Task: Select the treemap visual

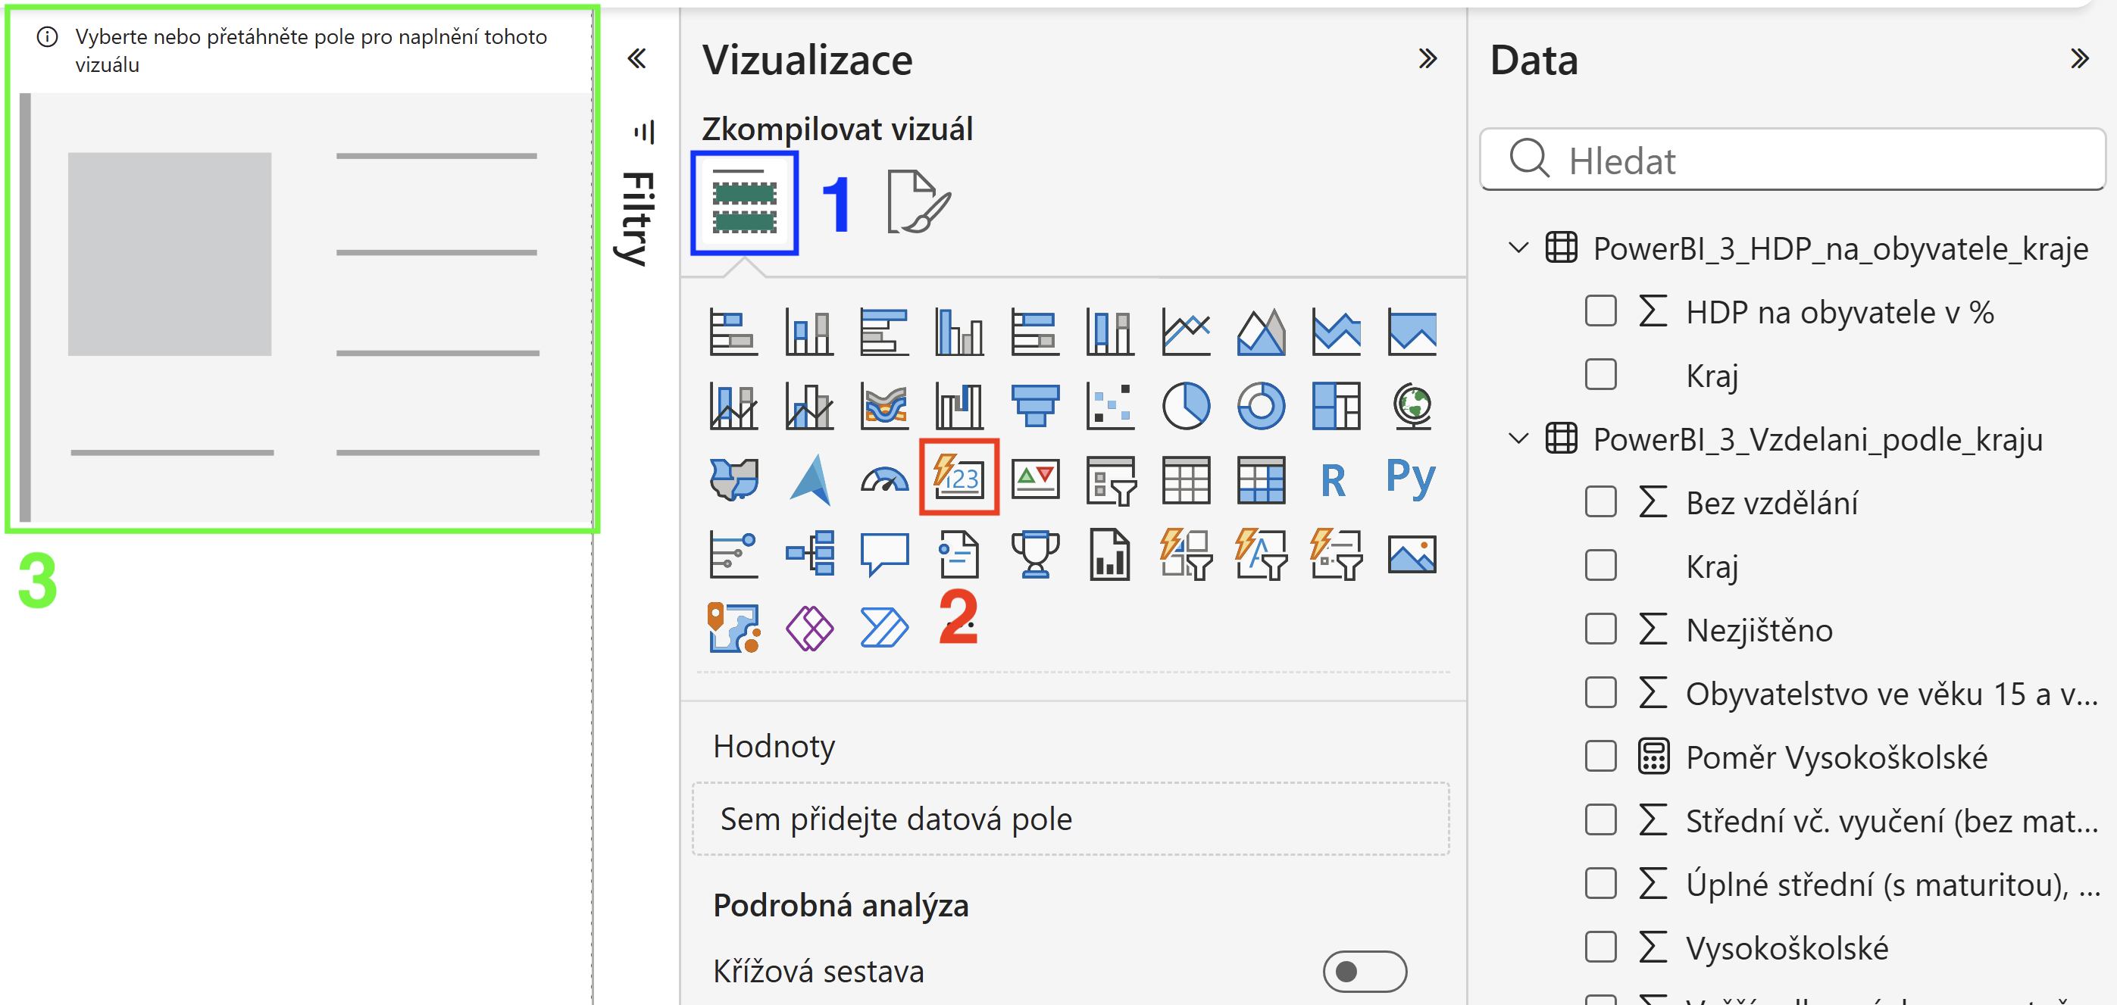Action: pos(1337,405)
